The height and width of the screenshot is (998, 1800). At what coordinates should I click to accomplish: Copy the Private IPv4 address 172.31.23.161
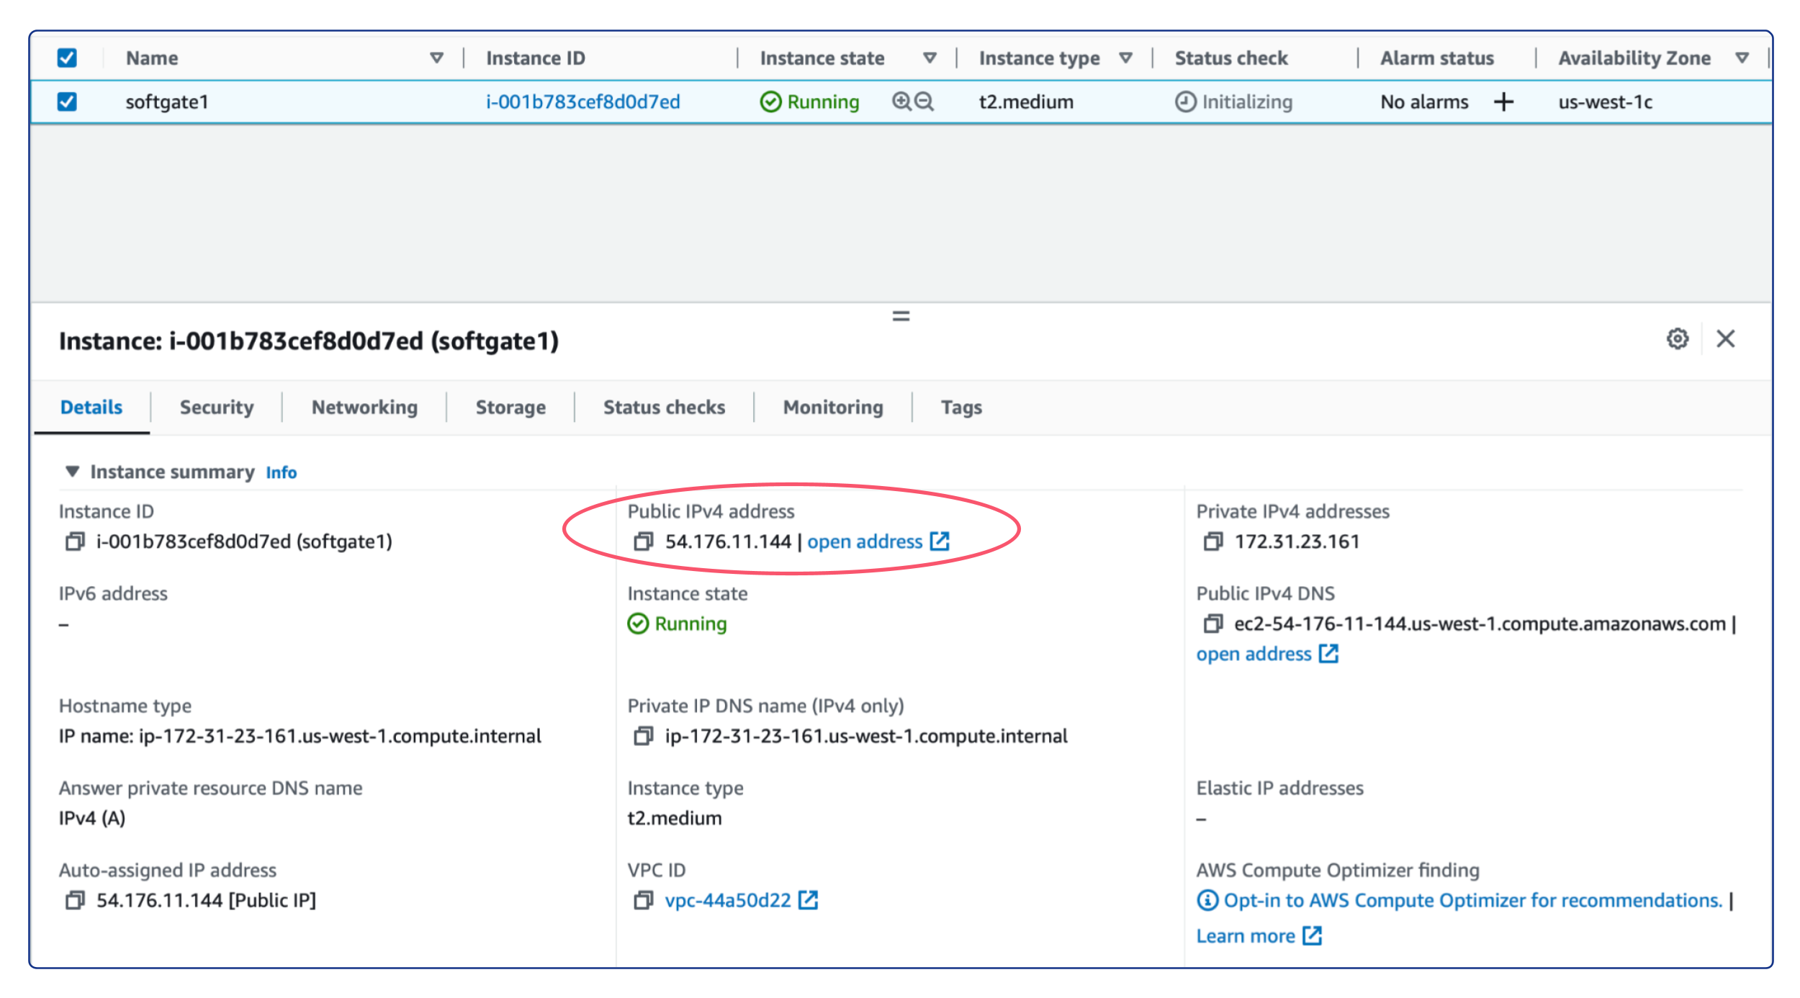[1215, 542]
